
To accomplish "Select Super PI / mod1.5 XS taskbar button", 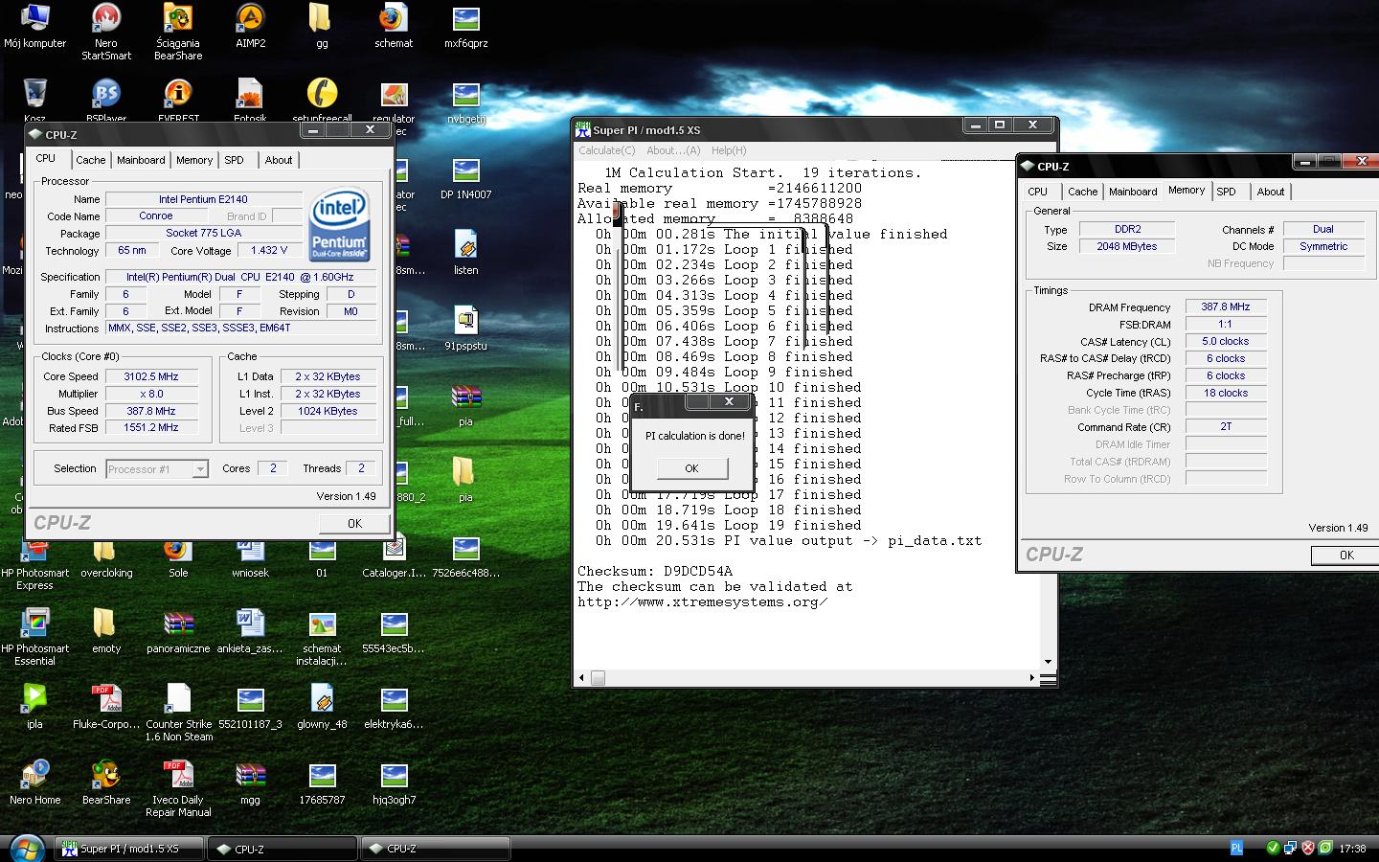I will 129,849.
